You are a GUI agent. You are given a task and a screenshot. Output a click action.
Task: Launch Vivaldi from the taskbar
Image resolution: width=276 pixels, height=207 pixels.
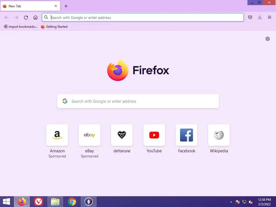(x=39, y=202)
